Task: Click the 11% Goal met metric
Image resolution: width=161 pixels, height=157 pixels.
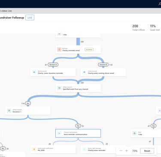Action: click(x=155, y=28)
